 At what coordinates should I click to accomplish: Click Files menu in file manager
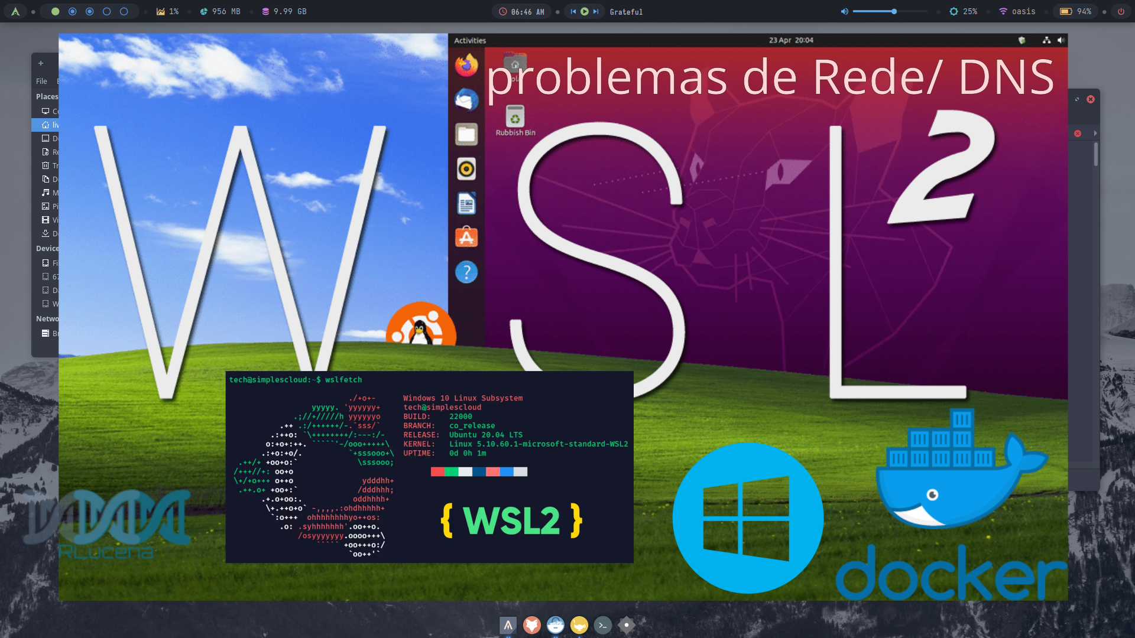coord(41,80)
